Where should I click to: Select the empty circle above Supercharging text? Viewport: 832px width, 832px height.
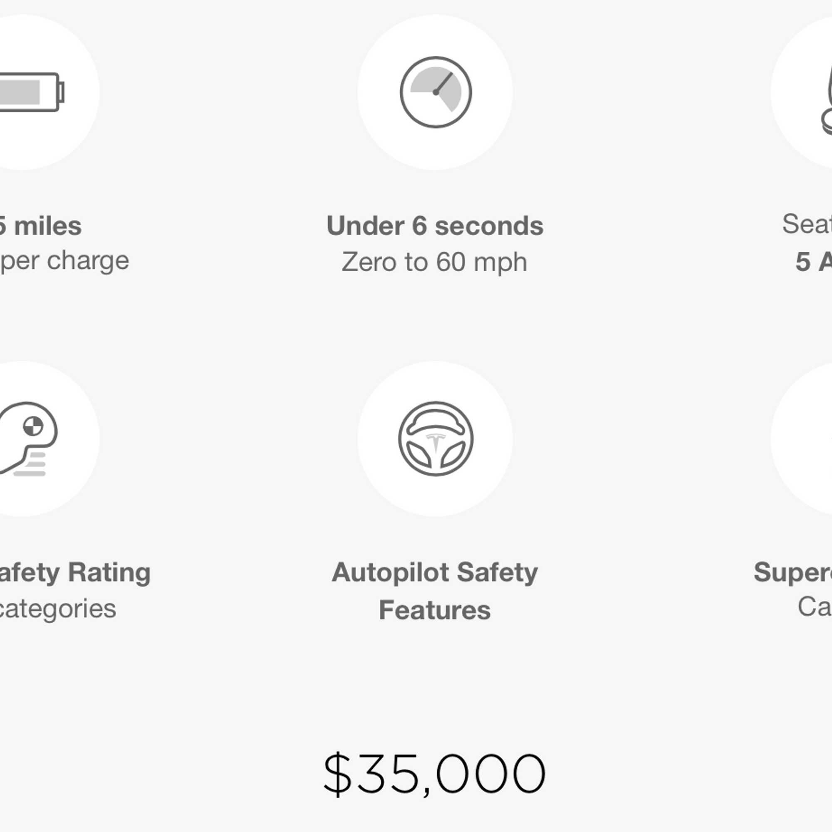coord(802,439)
